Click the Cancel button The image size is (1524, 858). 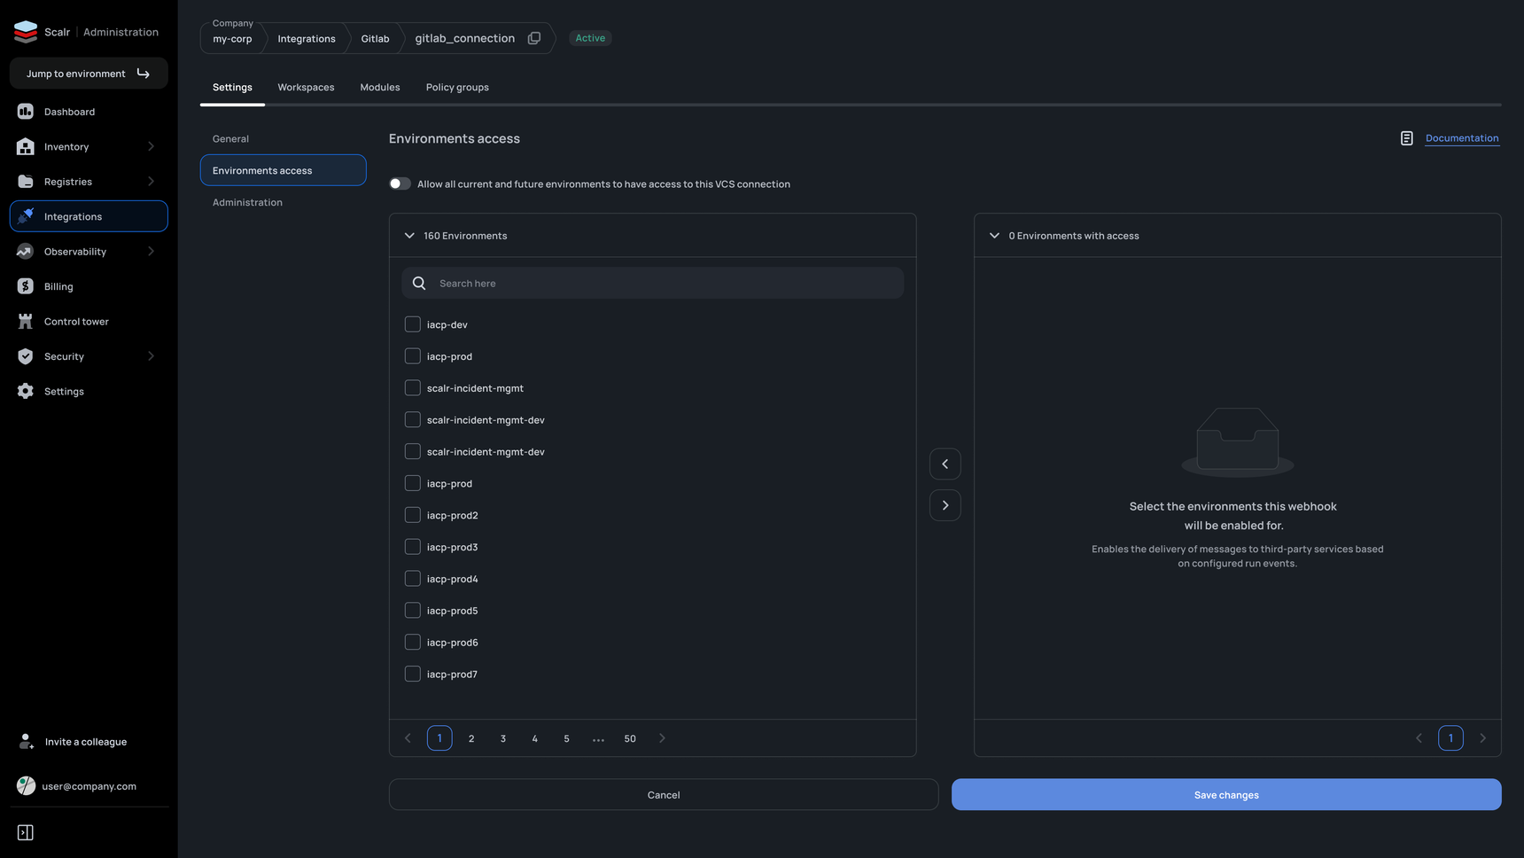tap(664, 795)
